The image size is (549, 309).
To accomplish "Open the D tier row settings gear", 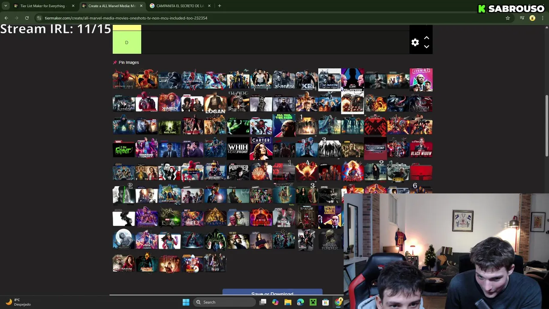I will (x=415, y=42).
